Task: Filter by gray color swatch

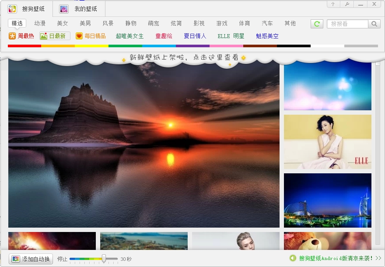Action: click(361, 46)
